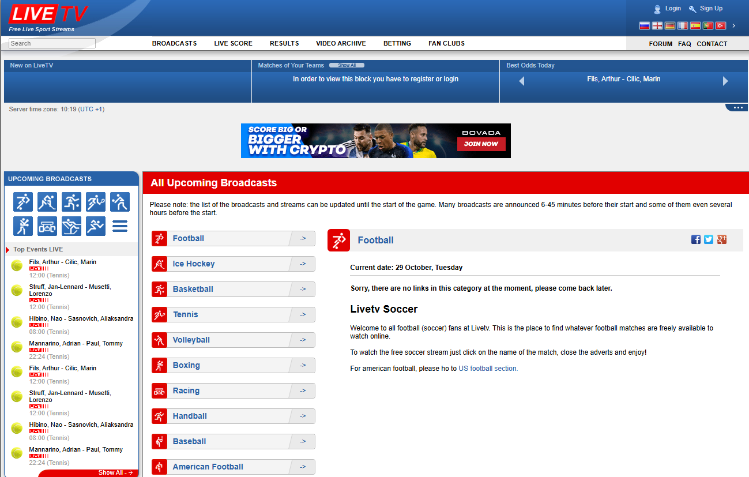Select the racing car icon in sidebar grid
749x477 pixels.
[x=47, y=226]
